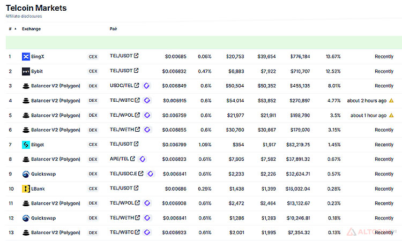This screenshot has height=241, width=402.
Task: Click the volume $776,184 cell
Action: coord(300,57)
